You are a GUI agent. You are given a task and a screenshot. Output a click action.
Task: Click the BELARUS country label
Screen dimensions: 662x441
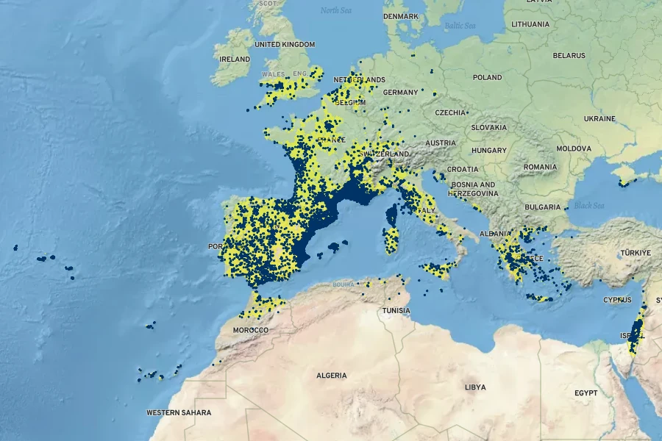pos(569,56)
